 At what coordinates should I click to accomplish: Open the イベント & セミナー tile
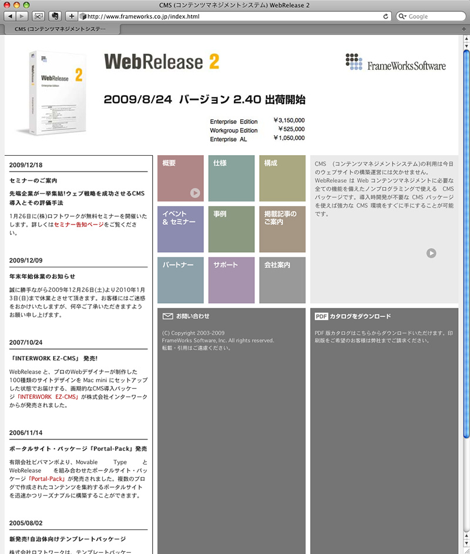click(180, 229)
